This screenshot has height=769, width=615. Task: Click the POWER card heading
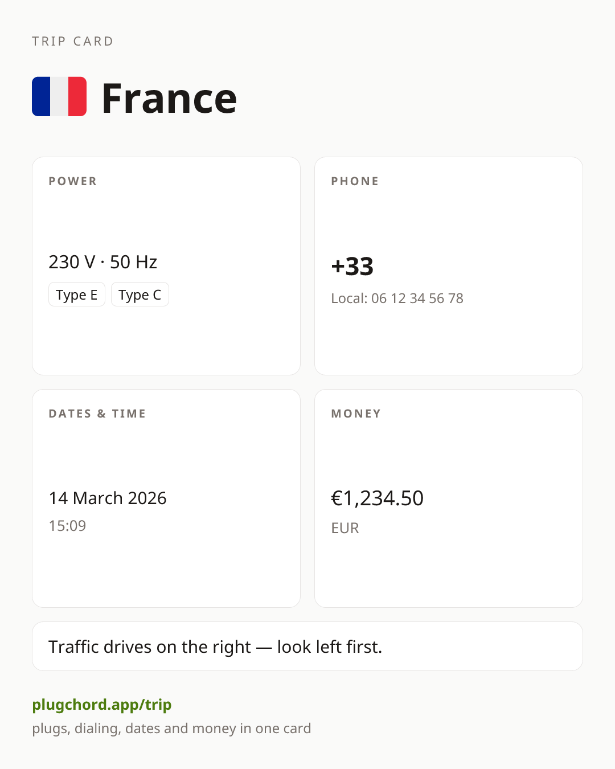(x=73, y=181)
